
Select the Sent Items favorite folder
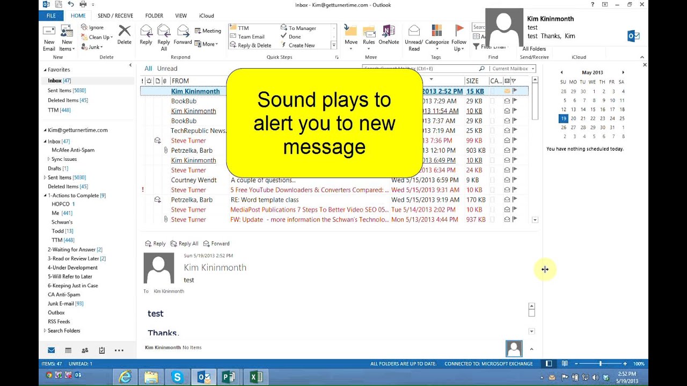67,91
